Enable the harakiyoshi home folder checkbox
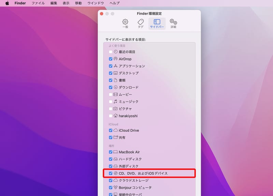The image size is (273, 196). click(111, 116)
